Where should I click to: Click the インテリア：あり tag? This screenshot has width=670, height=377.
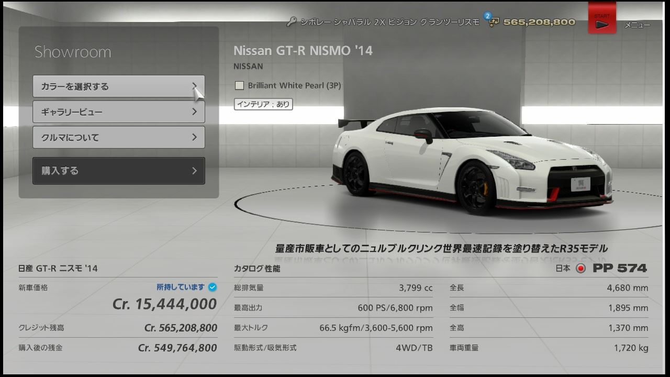click(x=263, y=104)
